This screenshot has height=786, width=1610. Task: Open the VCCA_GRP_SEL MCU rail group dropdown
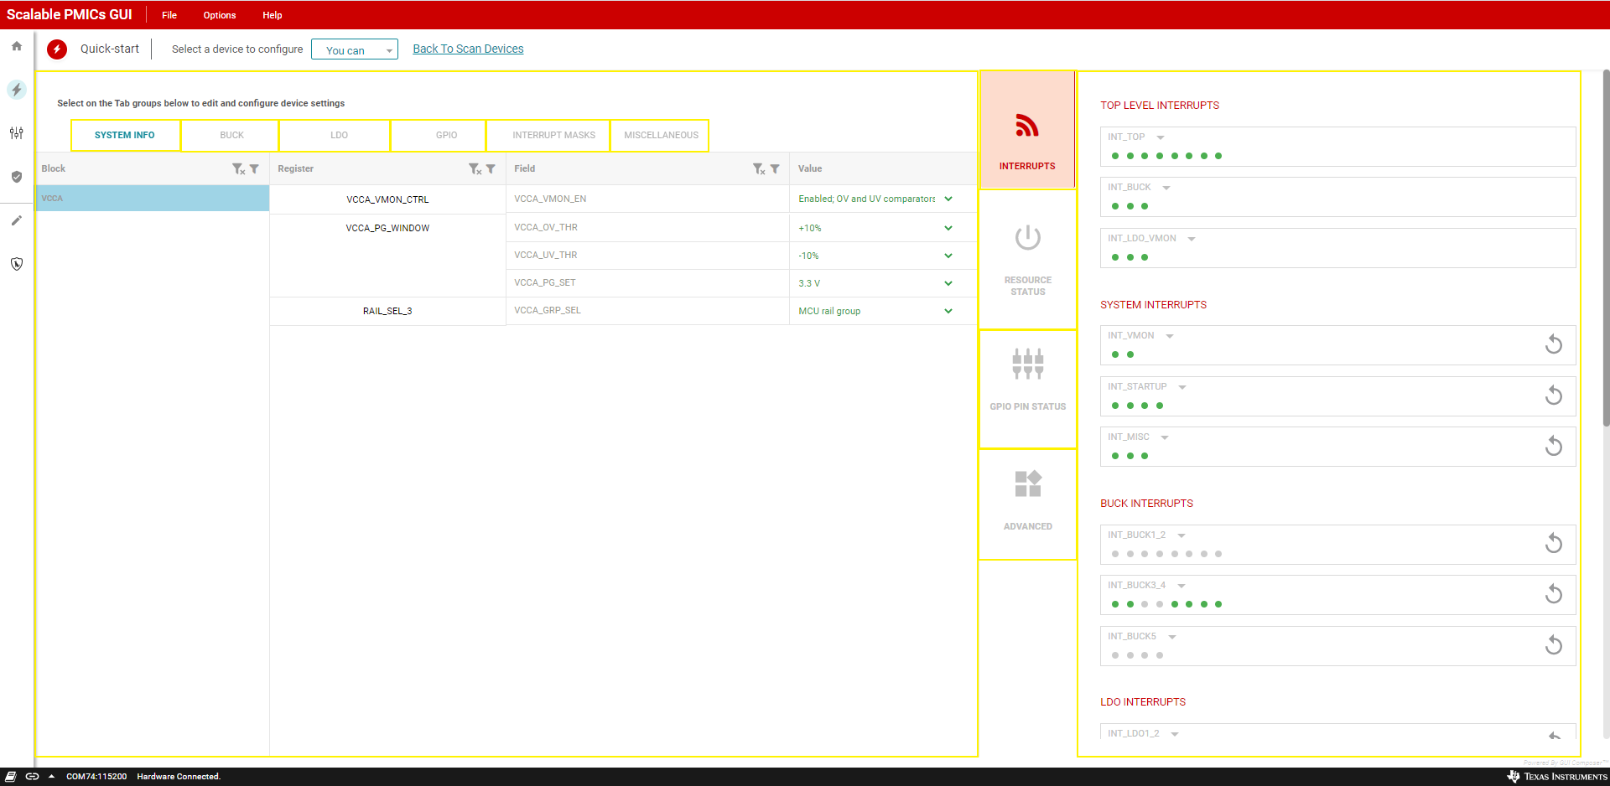pyautogui.click(x=948, y=311)
